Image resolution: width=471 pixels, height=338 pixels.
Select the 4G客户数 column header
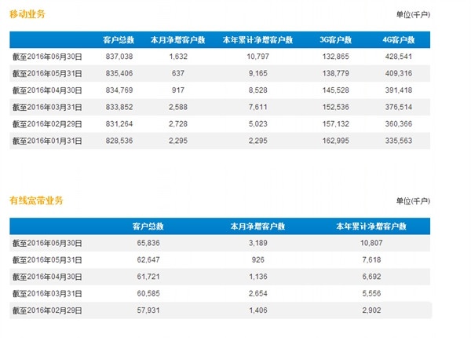399,40
